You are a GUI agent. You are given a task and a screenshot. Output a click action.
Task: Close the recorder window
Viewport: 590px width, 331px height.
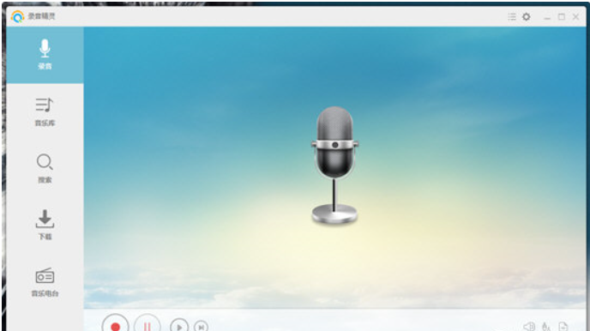[575, 16]
